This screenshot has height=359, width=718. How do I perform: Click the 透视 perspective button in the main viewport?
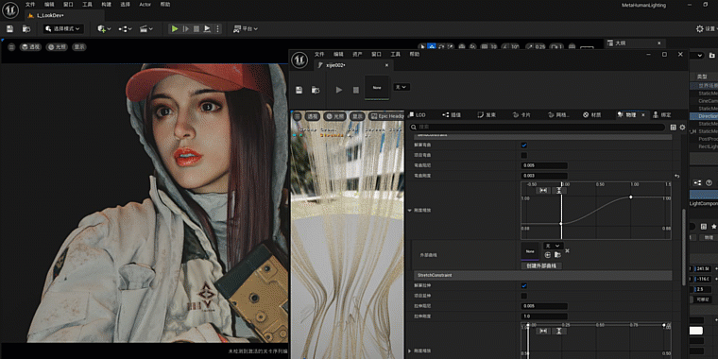tap(30, 46)
